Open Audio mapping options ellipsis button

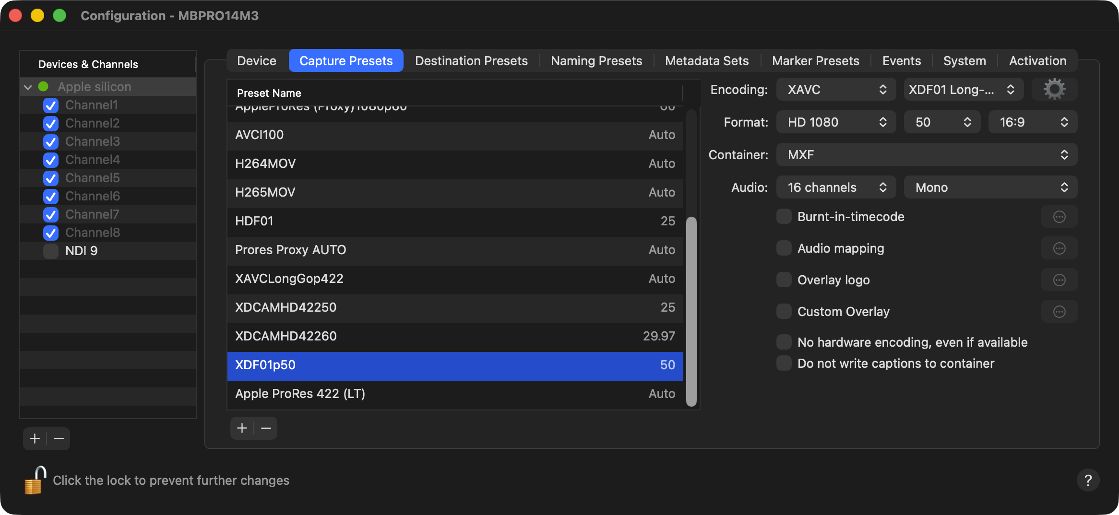(x=1059, y=248)
